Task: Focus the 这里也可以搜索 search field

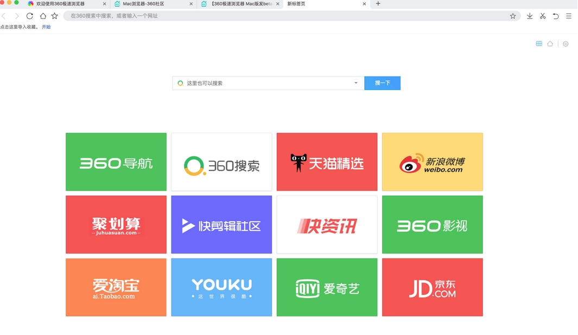Action: click(268, 83)
